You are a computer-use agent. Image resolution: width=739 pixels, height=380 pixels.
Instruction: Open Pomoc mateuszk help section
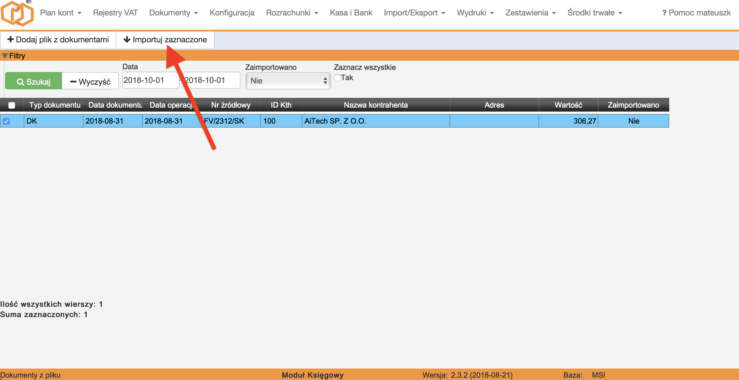(699, 12)
